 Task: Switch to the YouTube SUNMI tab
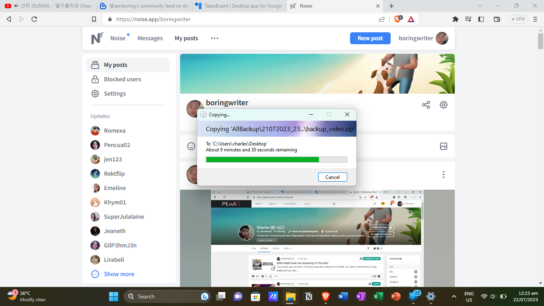[x=48, y=6]
